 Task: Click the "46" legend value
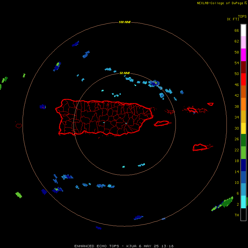click(237, 85)
